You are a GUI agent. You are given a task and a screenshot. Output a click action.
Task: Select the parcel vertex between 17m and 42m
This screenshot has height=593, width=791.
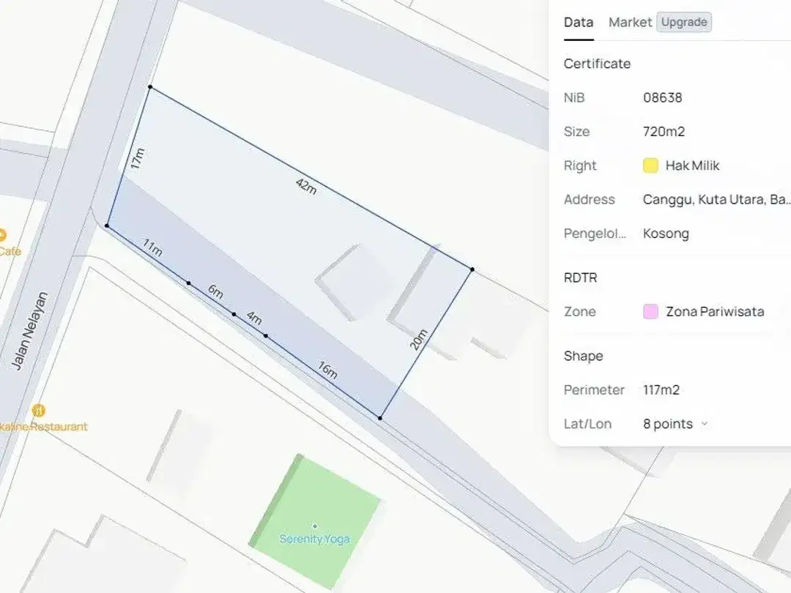point(150,87)
